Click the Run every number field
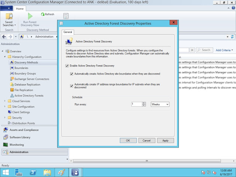 pos(136,104)
